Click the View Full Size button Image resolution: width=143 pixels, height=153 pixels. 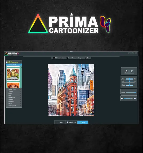point(71,122)
